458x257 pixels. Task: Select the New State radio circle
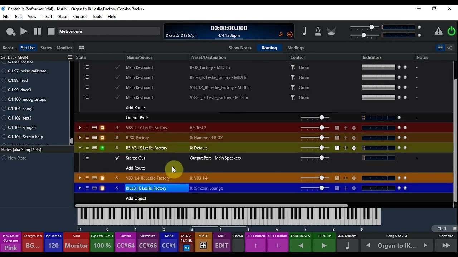(4, 158)
